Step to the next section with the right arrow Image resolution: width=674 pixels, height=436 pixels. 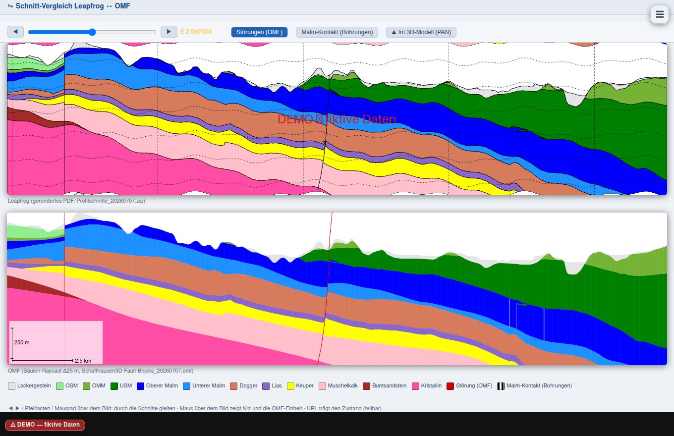(x=169, y=32)
